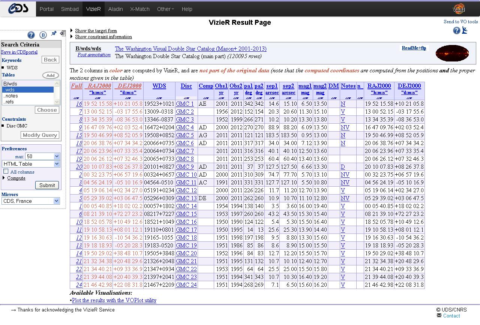
Task: Collapse the side panel using the arrow-list icon
Action: click(63, 34)
